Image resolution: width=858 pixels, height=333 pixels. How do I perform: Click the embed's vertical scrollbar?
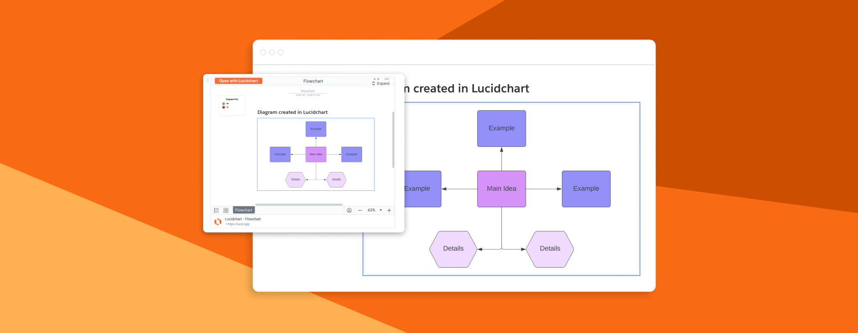393,140
